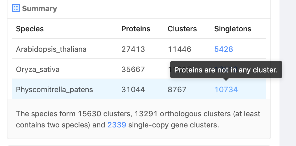Click the Summary list icon
296x146 pixels.
[16, 8]
